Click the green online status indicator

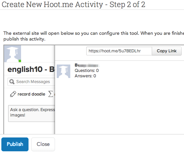[20, 61]
